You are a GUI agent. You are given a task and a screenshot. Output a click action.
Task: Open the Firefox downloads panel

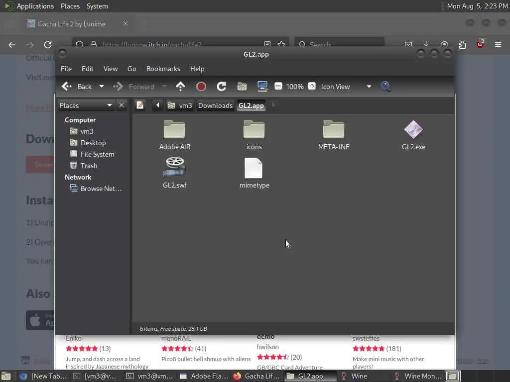(x=426, y=44)
